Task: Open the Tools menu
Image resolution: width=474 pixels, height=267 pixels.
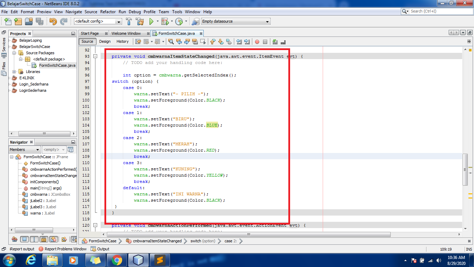Action: 177,11
